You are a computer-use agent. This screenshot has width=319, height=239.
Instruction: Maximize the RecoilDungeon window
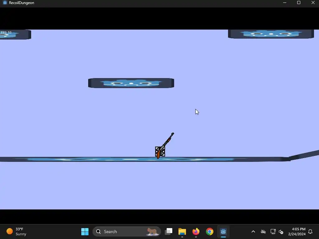[299, 2]
